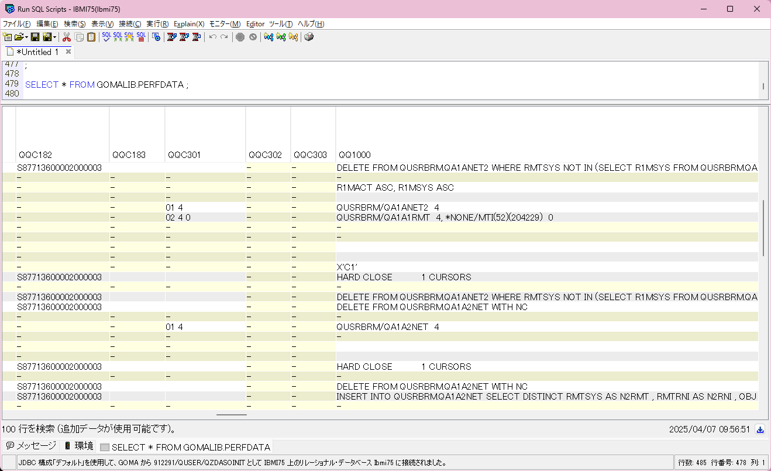Click the Save As floppy icon
The height and width of the screenshot is (471, 771).
(x=47, y=37)
